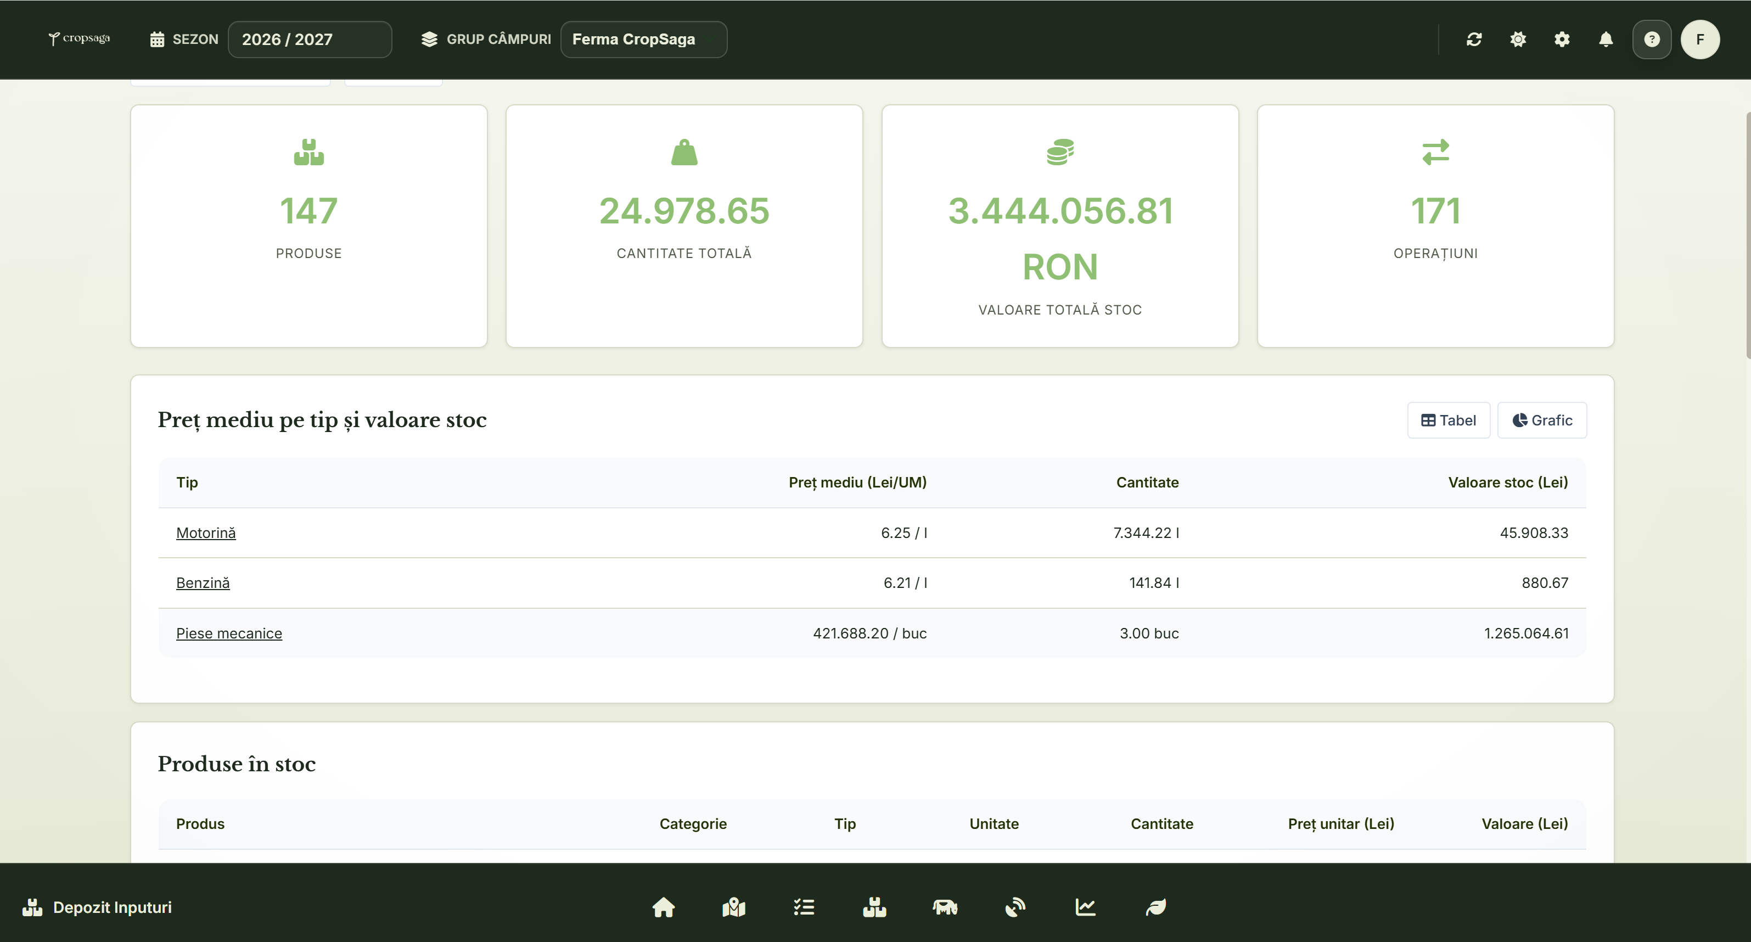Expand the Ferma CropSaga field group dropdown

[643, 40]
